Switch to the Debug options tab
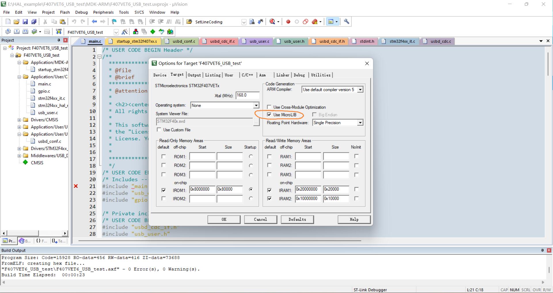This screenshot has width=553, height=293. pyautogui.click(x=299, y=75)
